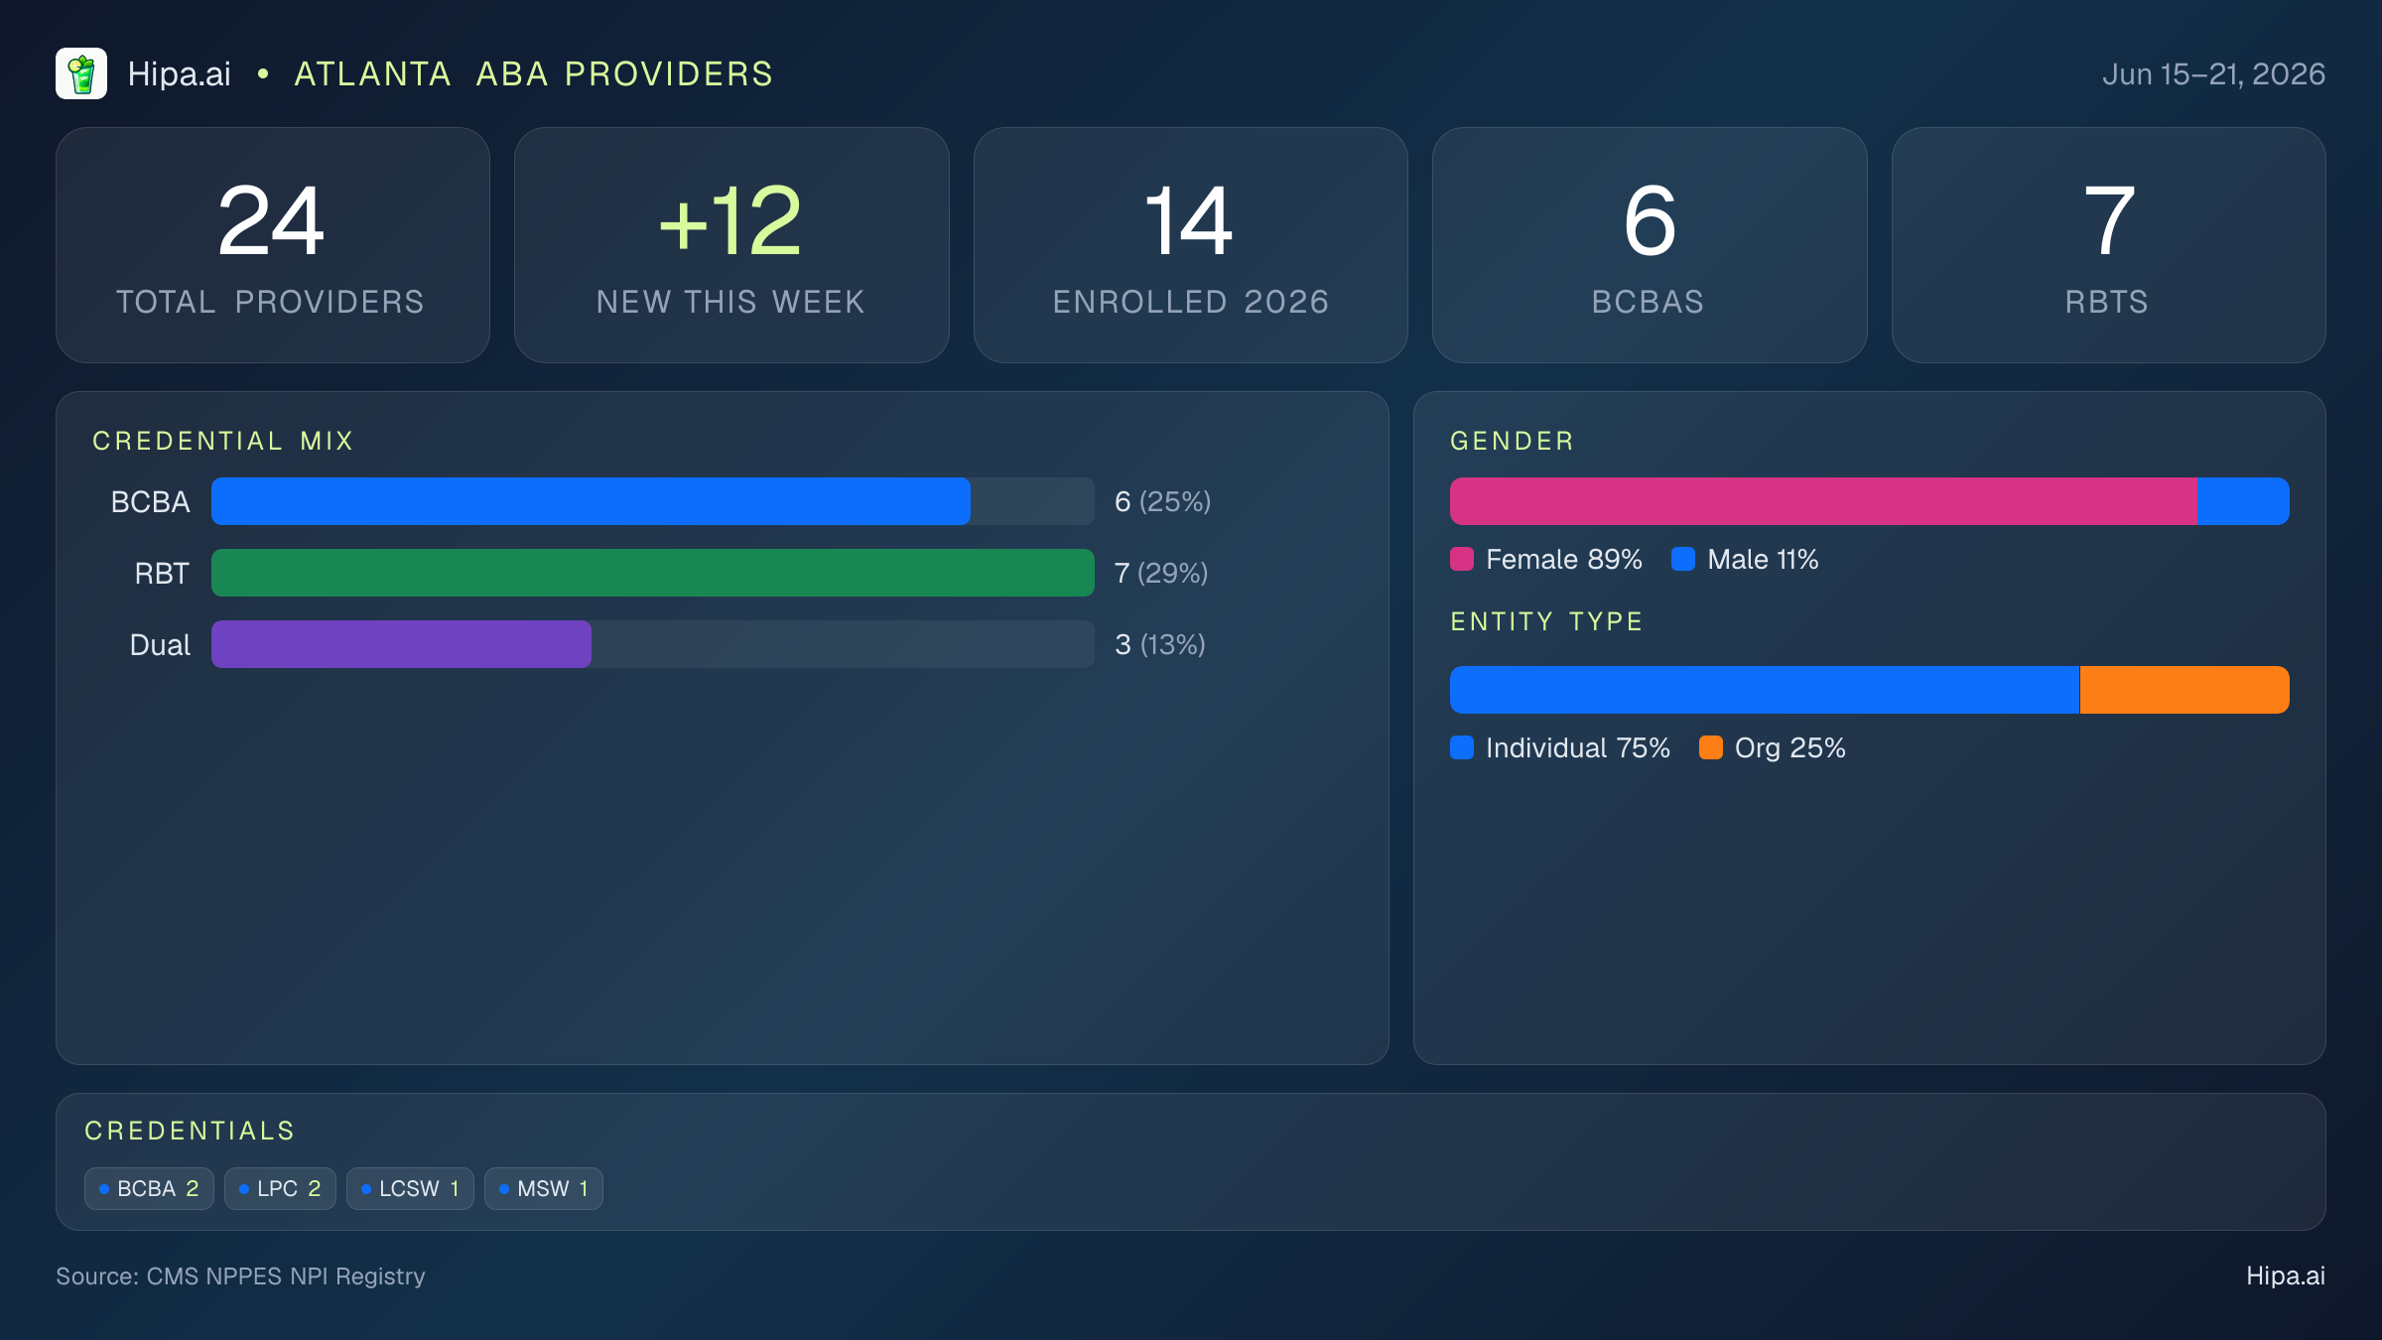Click the purple Dual bar
Viewport: 2382px width, 1340px height.
coord(401,644)
